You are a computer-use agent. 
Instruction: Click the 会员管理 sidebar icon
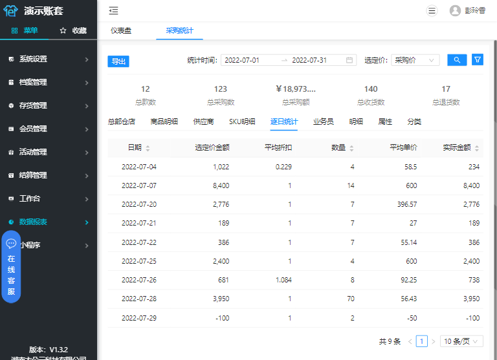point(11,129)
